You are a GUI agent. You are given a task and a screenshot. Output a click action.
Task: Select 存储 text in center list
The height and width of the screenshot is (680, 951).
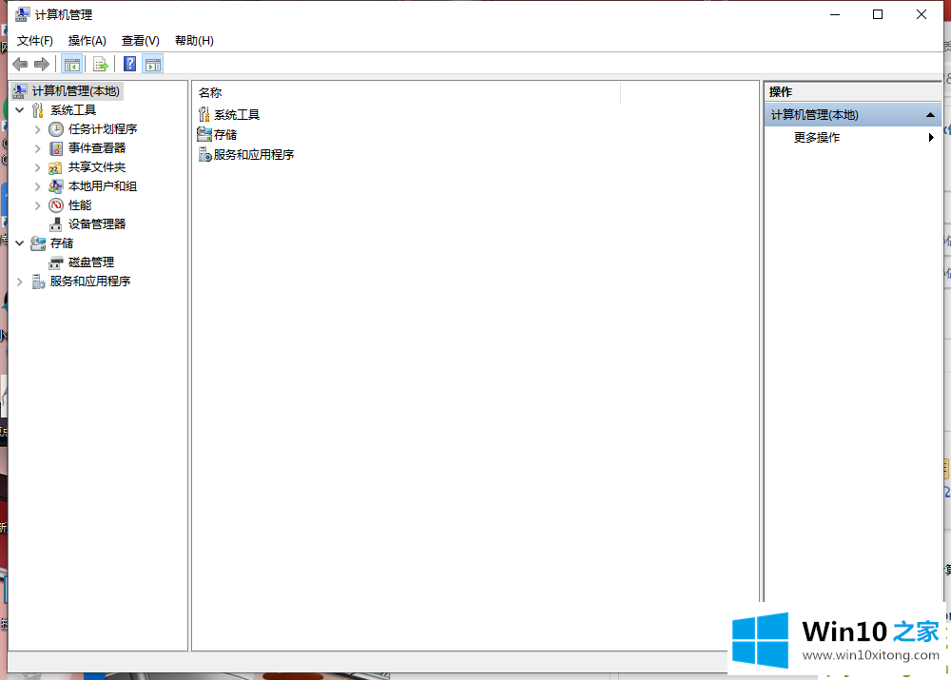coord(225,135)
